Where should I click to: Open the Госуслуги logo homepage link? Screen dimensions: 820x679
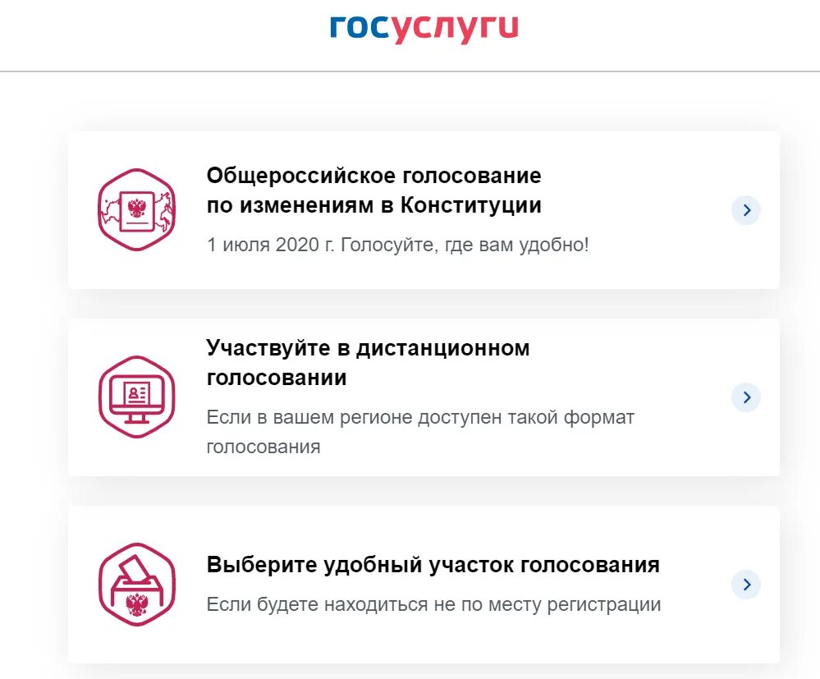[x=424, y=28]
